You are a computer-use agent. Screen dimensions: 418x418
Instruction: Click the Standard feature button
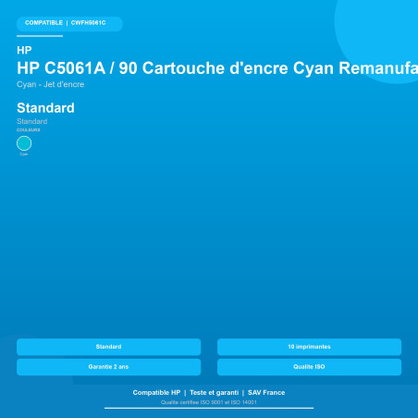pyautogui.click(x=108, y=347)
